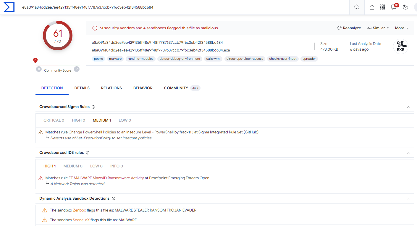
Task: Switch to the DETAILS tab
Action: click(82, 88)
